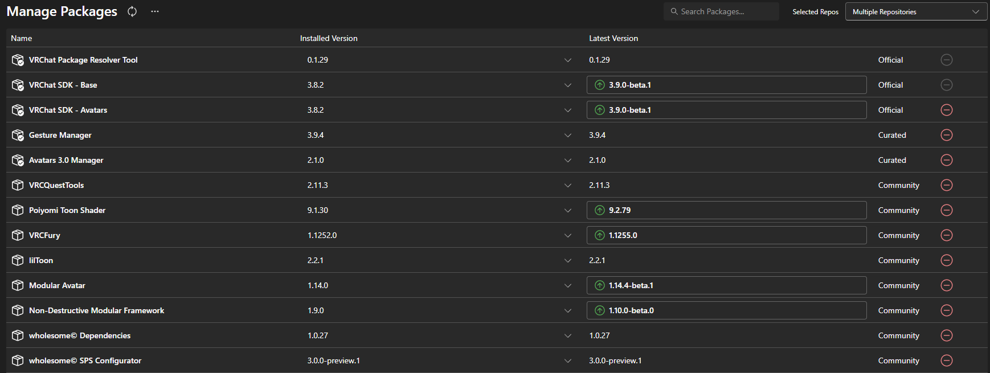Upgrade VRChat SDK - Avatars to 3.9.0-beta.1

[x=727, y=110]
